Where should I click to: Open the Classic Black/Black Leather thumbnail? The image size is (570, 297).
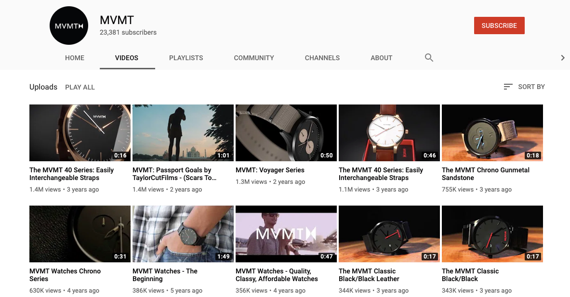[389, 234]
